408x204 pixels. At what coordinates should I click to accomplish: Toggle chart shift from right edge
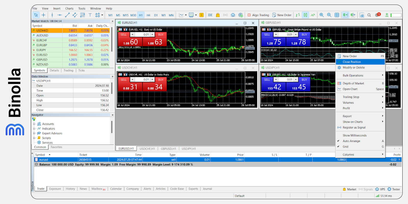[353, 15]
